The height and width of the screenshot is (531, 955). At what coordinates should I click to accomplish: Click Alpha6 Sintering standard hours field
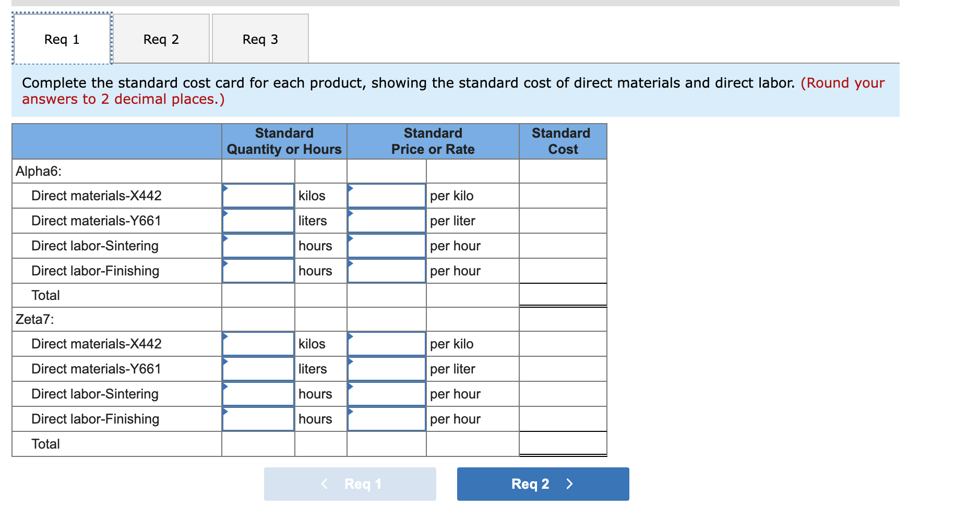(x=258, y=246)
